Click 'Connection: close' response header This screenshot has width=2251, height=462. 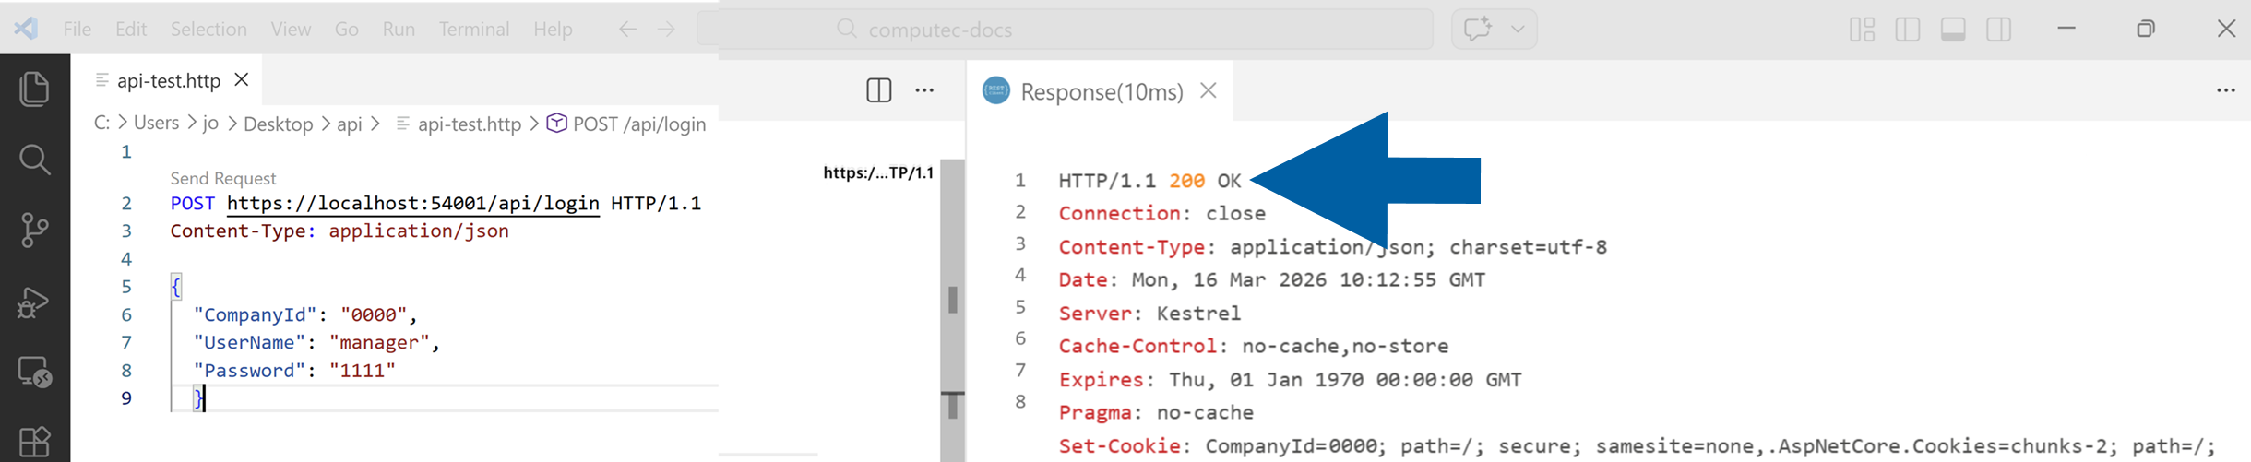click(x=1161, y=213)
